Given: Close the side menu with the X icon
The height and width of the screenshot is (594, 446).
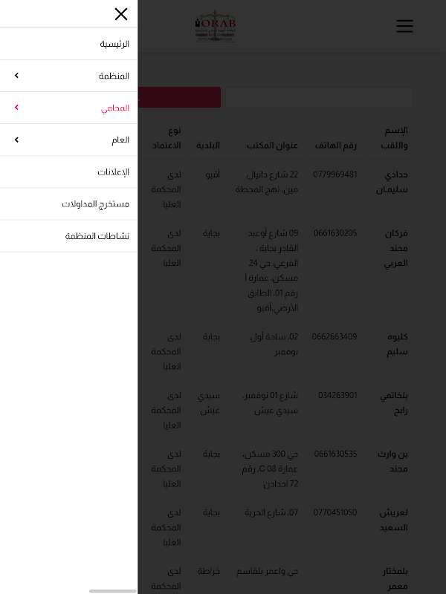Looking at the screenshot, I should pyautogui.click(x=121, y=14).
